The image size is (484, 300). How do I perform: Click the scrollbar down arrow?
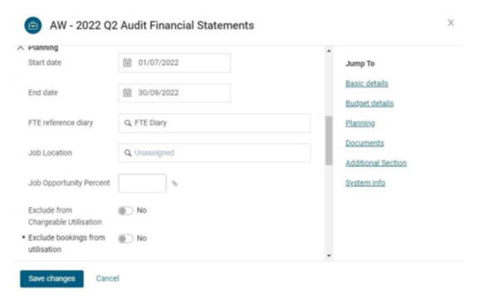(x=329, y=255)
